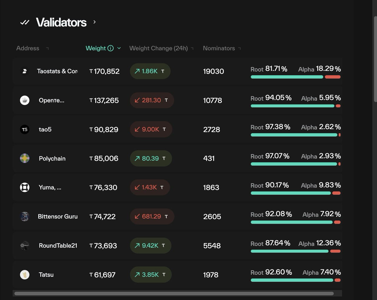This screenshot has width=377, height=300.
Task: Click the Bittensor Guru avatar icon
Action: click(25, 216)
